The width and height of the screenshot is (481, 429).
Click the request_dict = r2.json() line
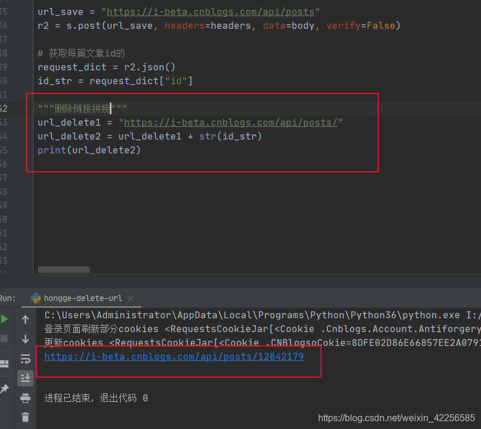106,67
